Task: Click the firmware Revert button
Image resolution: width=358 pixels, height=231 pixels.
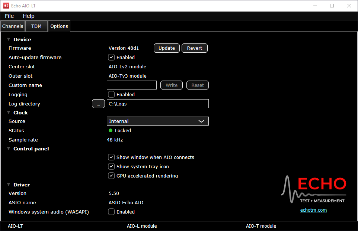Action: coord(195,48)
